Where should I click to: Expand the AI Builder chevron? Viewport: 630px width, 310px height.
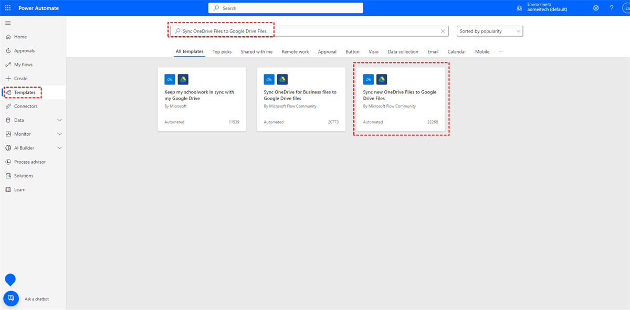[59, 148]
